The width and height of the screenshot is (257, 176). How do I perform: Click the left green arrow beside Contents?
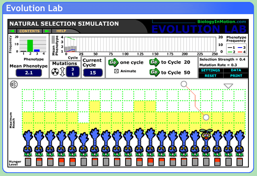coord(12,31)
